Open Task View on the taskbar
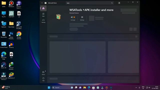Screen dimensions: 160x90 tap(76, 87)
